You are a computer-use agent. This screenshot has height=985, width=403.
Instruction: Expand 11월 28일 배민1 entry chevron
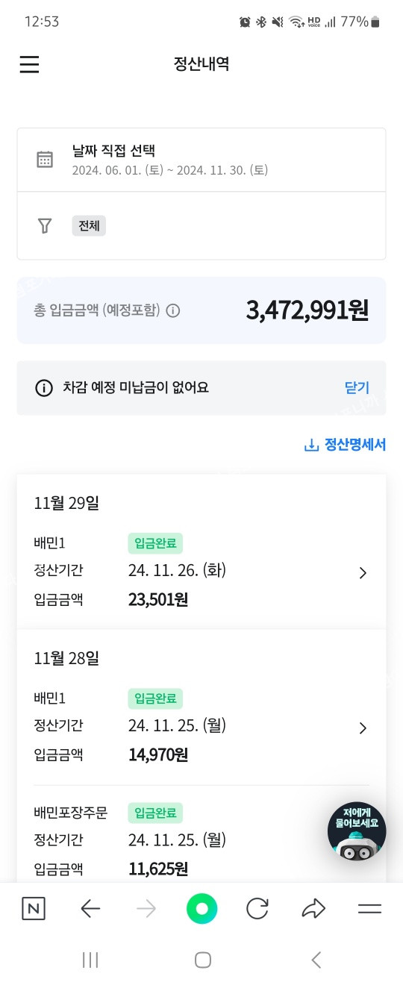(x=363, y=728)
